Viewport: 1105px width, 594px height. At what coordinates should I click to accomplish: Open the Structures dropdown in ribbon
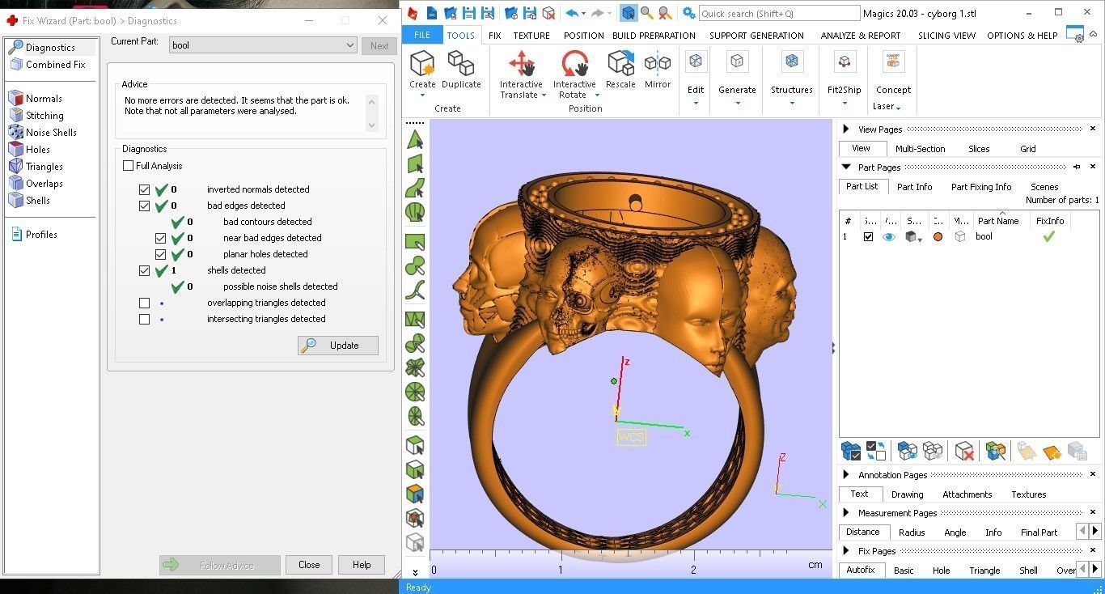click(792, 103)
